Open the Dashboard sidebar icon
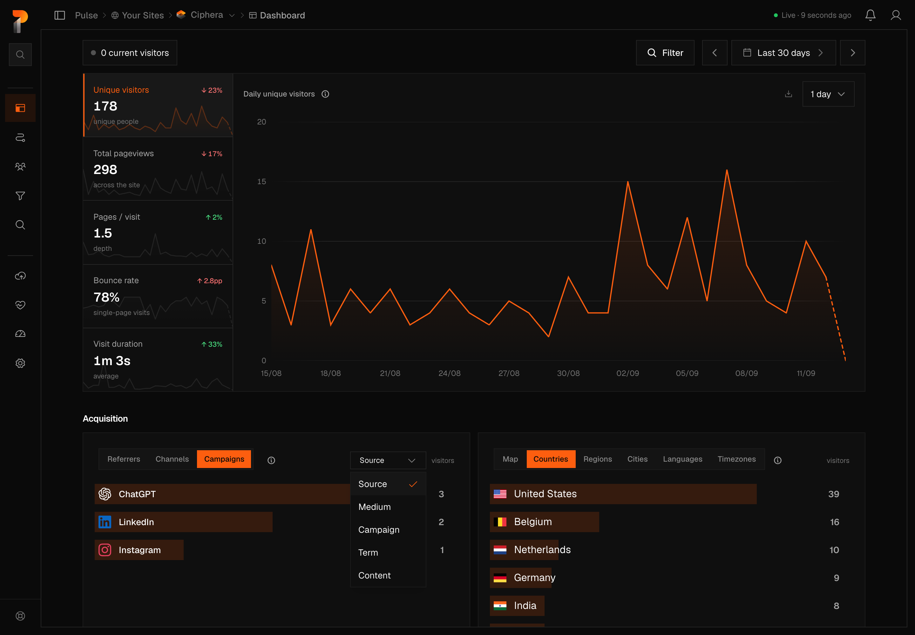Screen dimensions: 915x635 coord(20,108)
